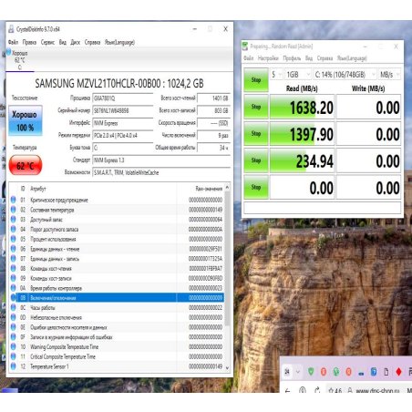Viewport: 412px width, 412px height.
Task: Click Stop button for the 1638.20 row
Action: click(x=256, y=107)
